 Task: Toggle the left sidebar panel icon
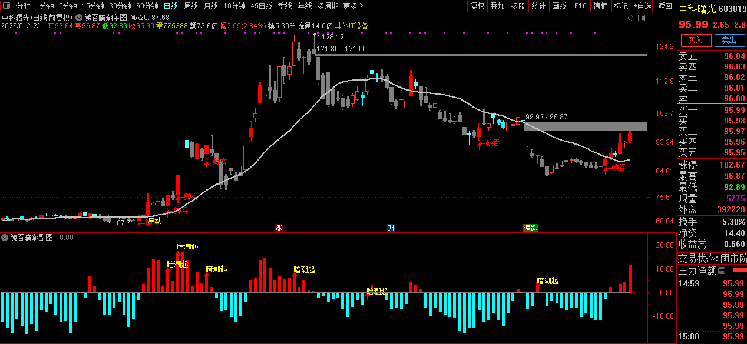tap(7, 6)
